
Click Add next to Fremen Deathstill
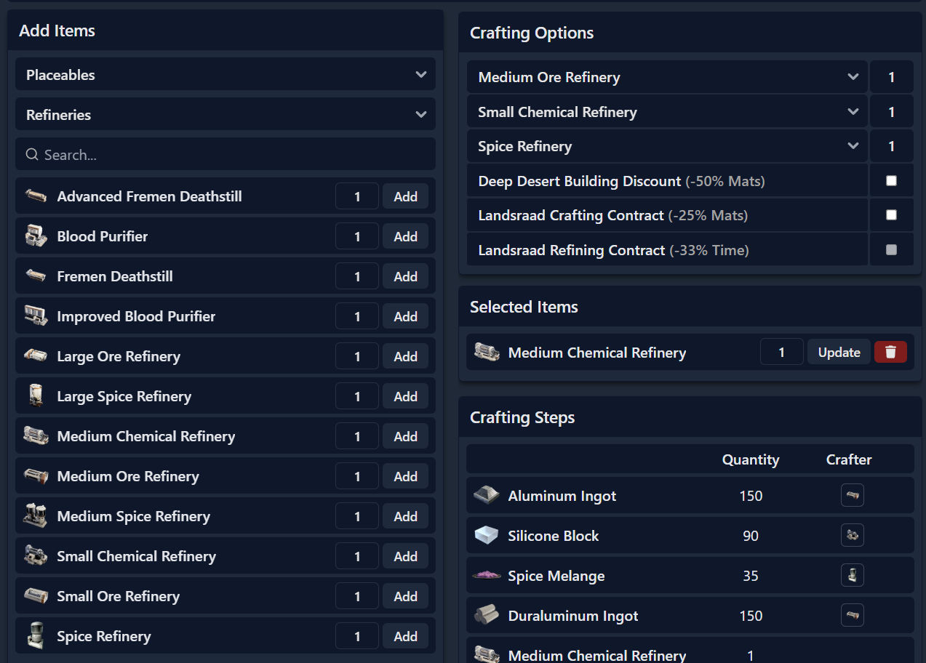coord(405,276)
